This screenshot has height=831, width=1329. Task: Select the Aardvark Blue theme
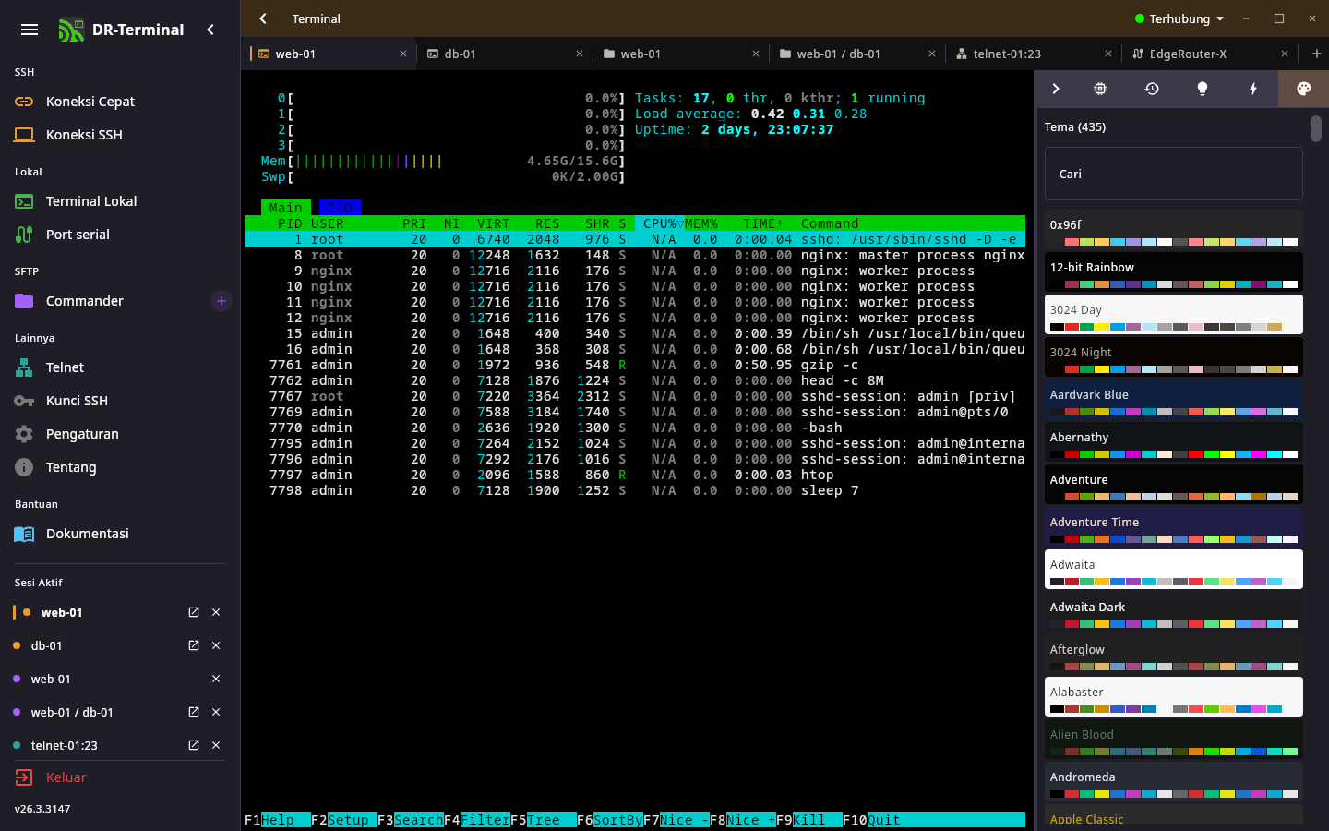(1174, 399)
